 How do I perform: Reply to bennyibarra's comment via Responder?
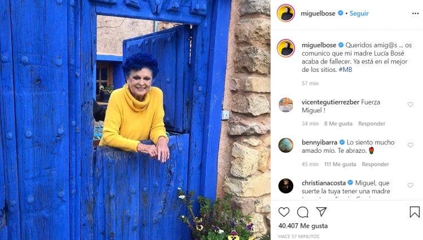pyautogui.click(x=375, y=164)
